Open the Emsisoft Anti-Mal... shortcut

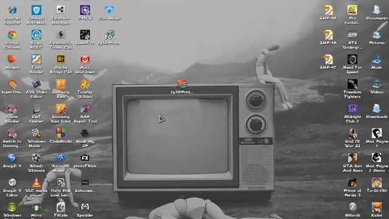point(36,10)
